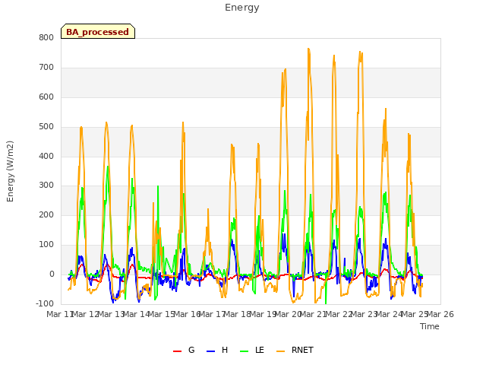Click the 200 y-axis tick value
Image resolution: width=486 pixels, height=365 pixels.
[x=46, y=214]
